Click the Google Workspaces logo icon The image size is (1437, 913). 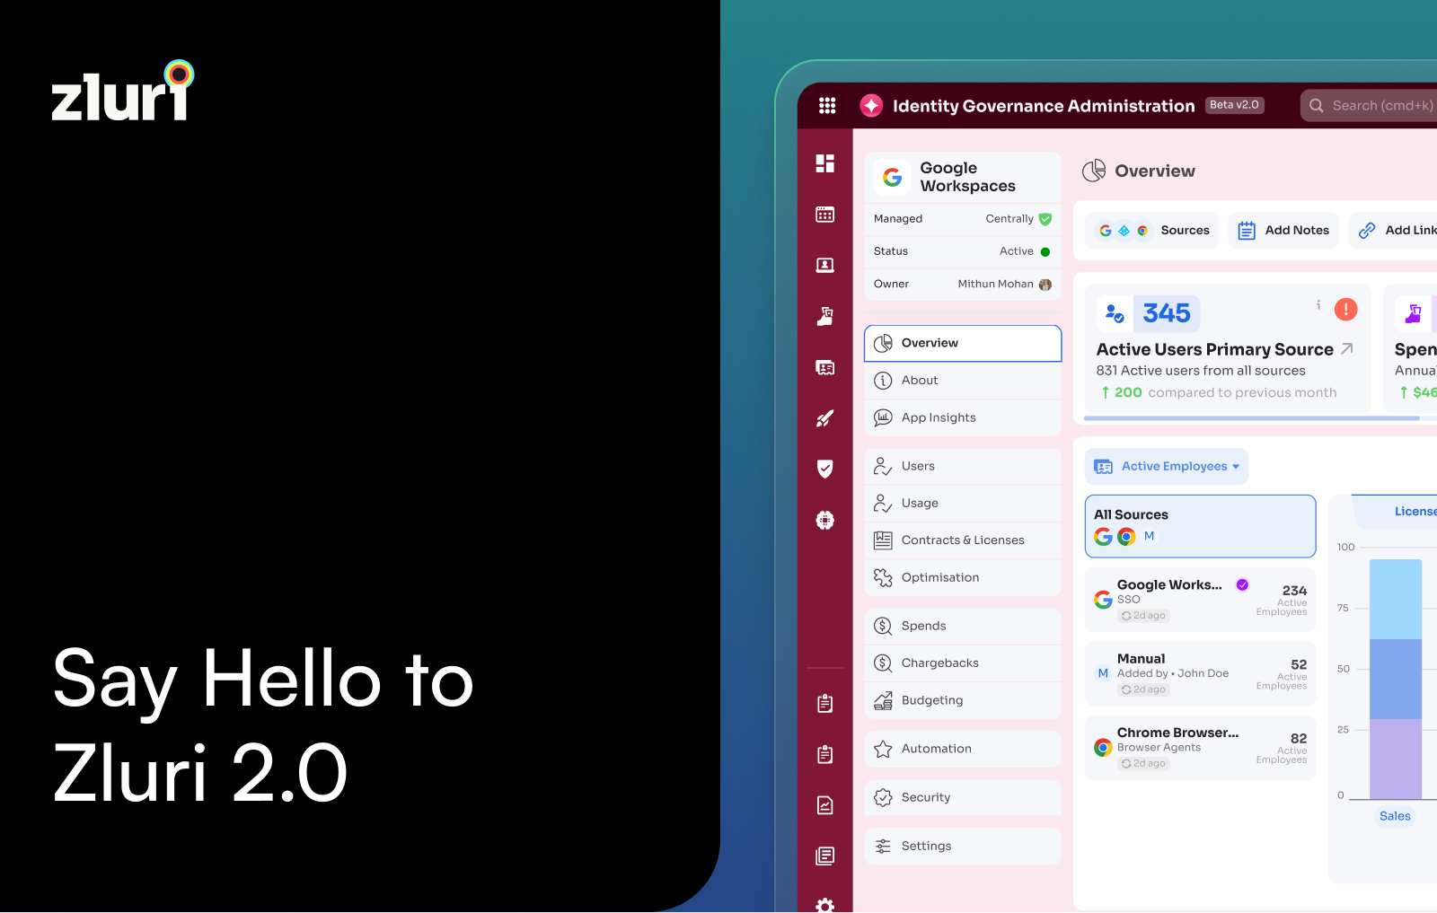tap(892, 177)
